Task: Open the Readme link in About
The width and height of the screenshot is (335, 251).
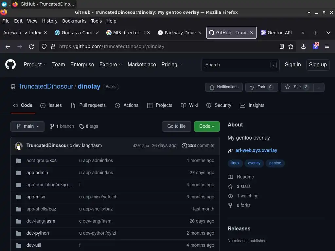Action: [x=245, y=177]
